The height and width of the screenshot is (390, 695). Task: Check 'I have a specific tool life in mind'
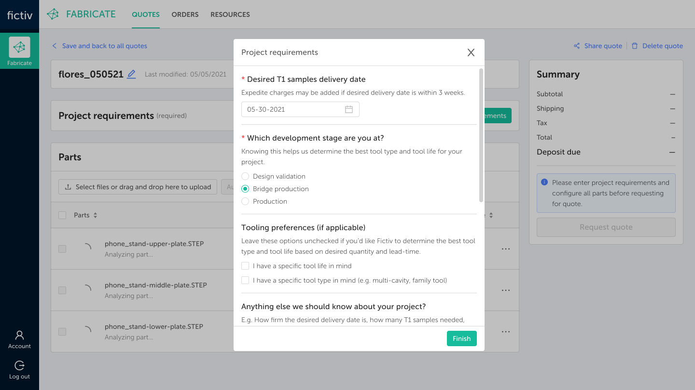click(245, 266)
